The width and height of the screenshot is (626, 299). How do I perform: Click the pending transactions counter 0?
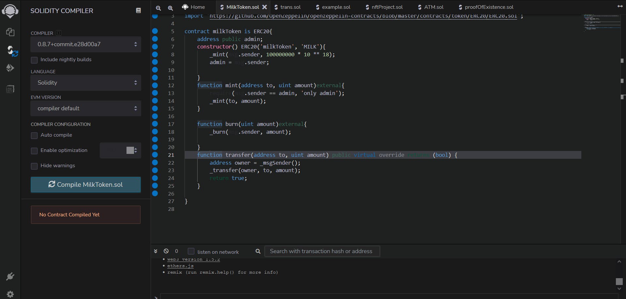pyautogui.click(x=176, y=251)
